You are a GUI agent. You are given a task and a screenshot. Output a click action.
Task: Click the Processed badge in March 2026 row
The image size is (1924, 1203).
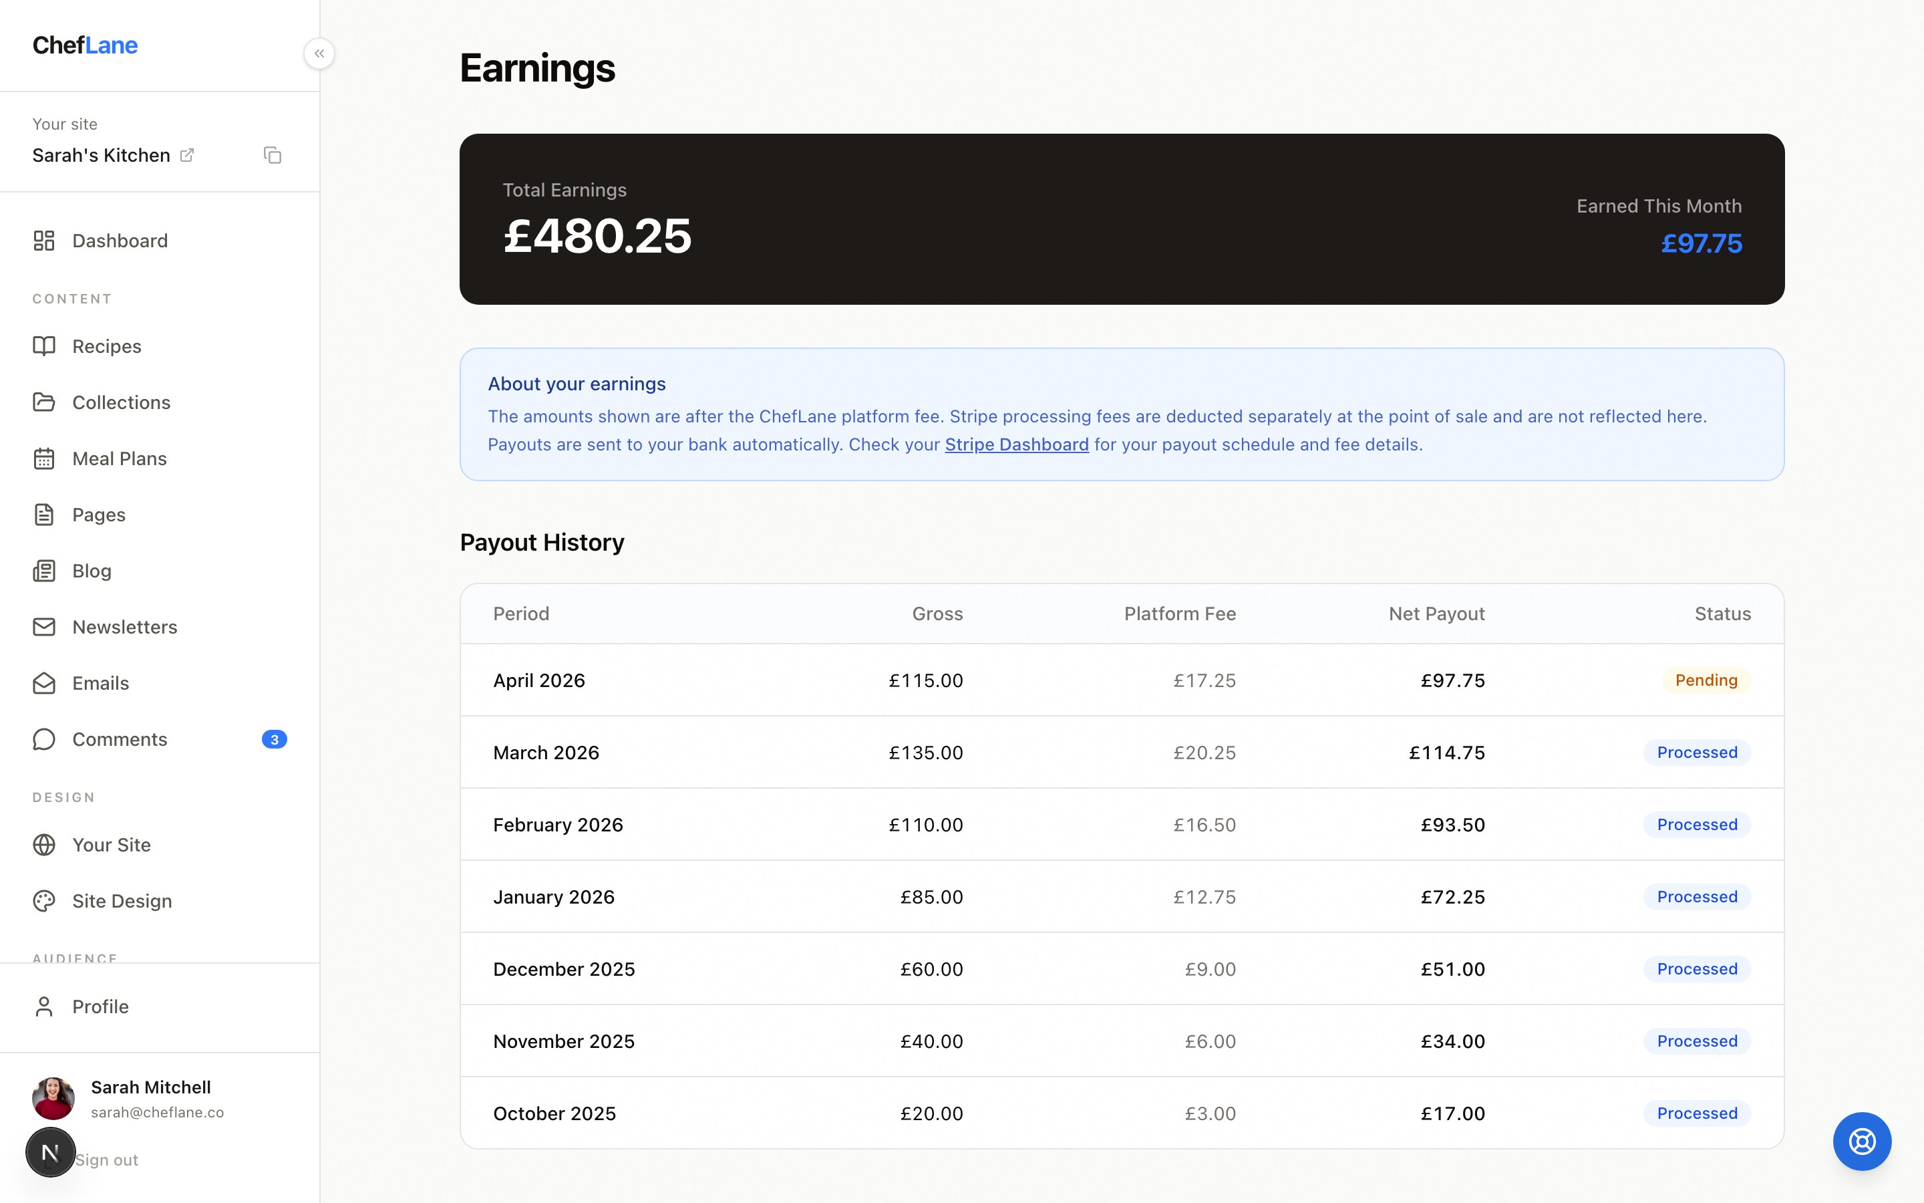tap(1697, 753)
